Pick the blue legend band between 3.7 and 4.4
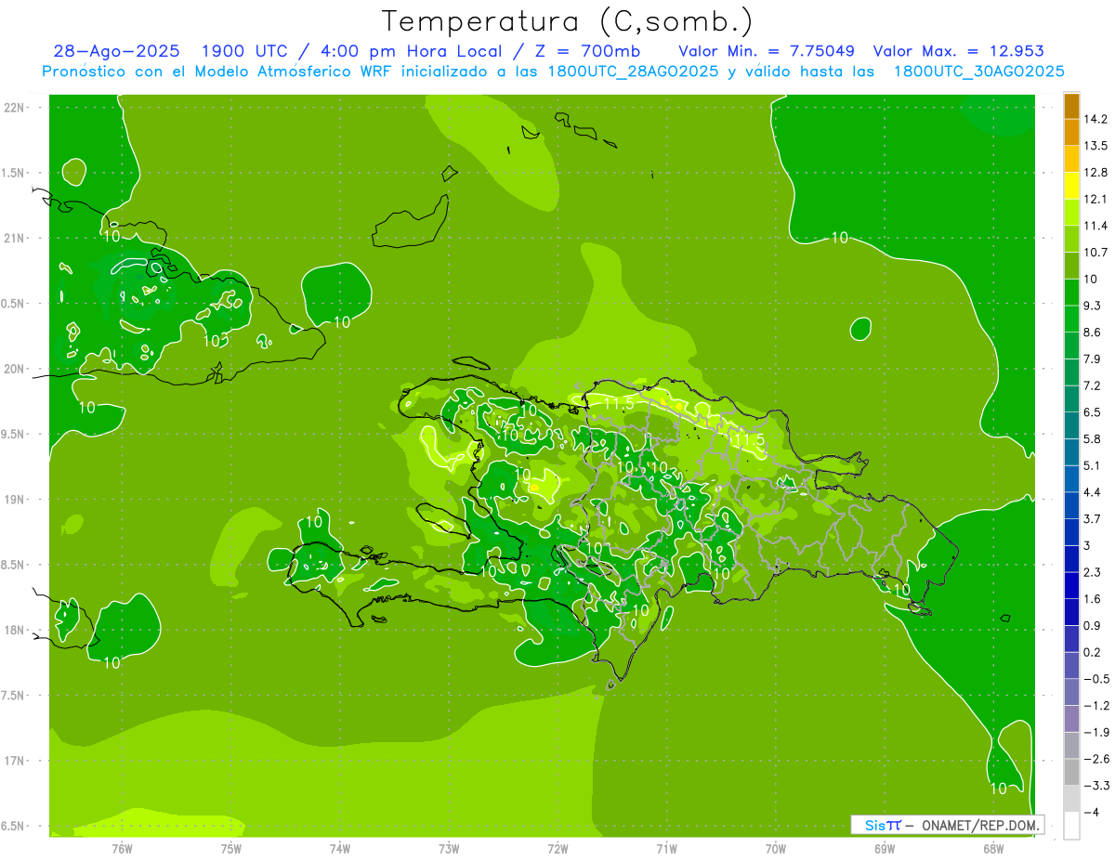The height and width of the screenshot is (861, 1115). (1071, 505)
